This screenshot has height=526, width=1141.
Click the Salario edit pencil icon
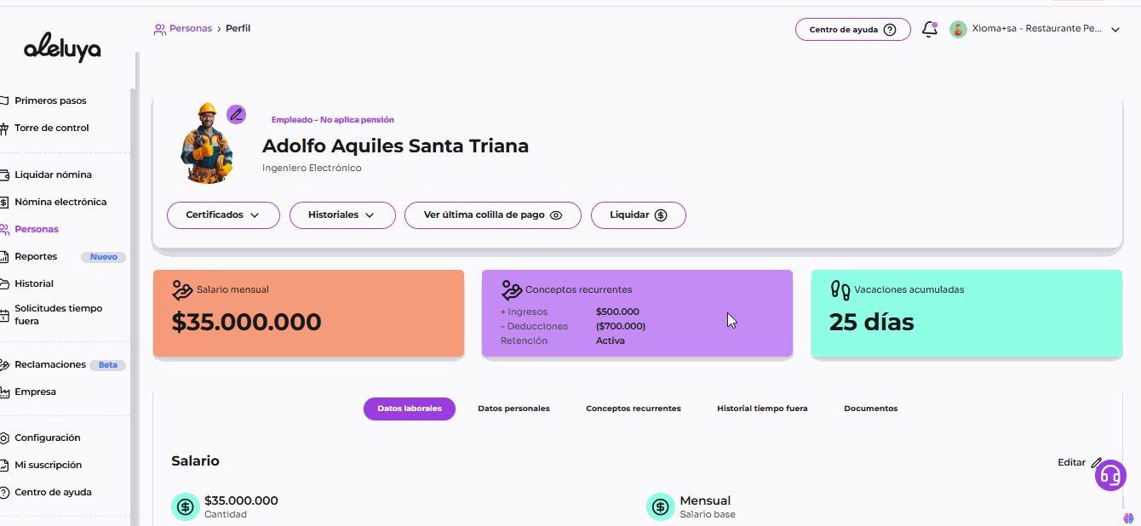[1097, 462]
